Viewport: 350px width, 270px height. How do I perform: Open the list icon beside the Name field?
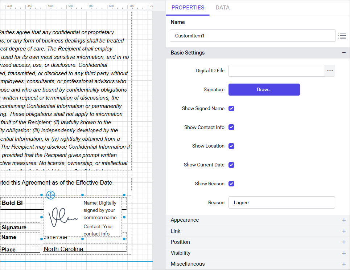click(342, 36)
